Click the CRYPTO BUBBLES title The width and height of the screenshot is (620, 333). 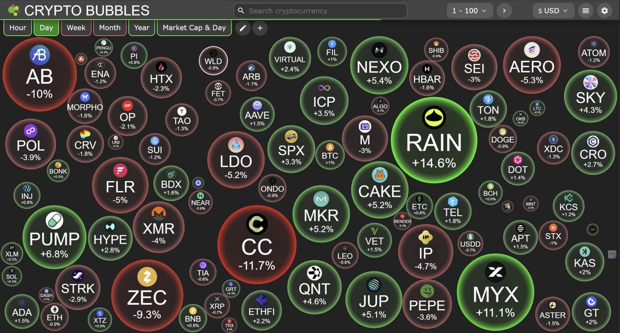87,10
